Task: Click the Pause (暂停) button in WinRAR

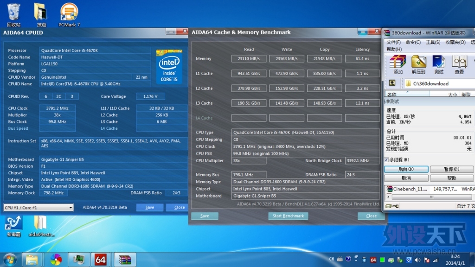Action: coord(451,169)
